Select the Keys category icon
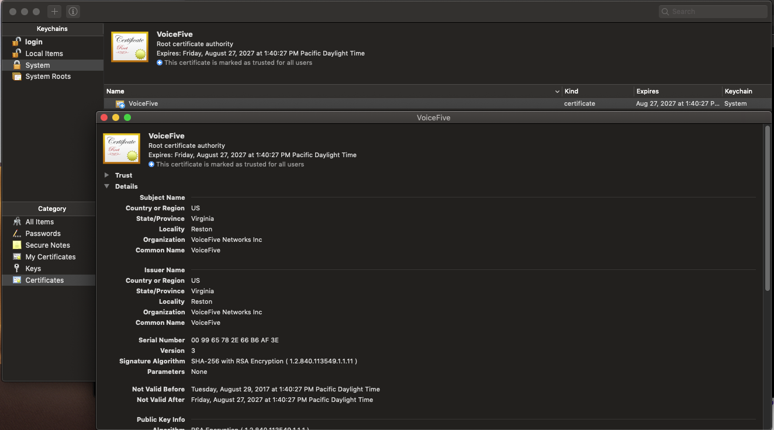 pos(17,269)
